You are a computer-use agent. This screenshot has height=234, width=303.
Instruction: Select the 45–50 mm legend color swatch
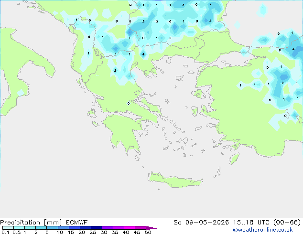point(141,228)
